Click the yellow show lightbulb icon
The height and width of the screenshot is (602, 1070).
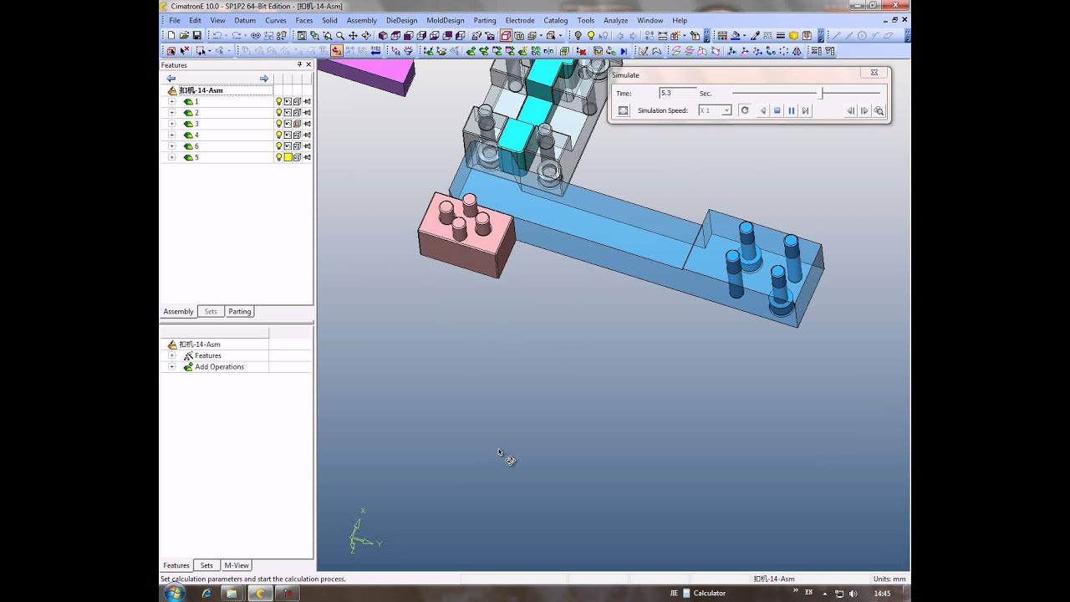tap(591, 35)
